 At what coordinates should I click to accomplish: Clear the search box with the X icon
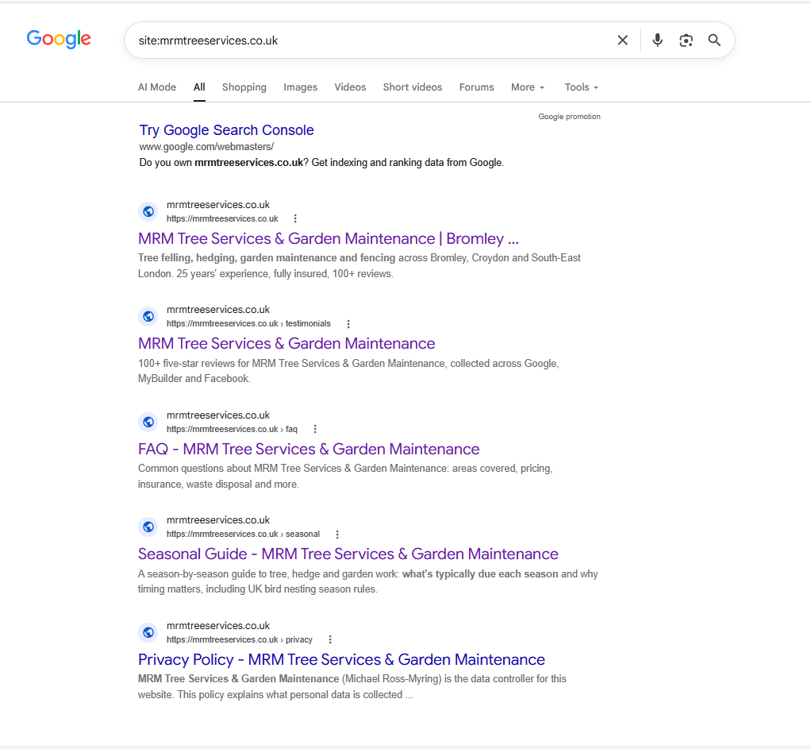click(x=623, y=41)
